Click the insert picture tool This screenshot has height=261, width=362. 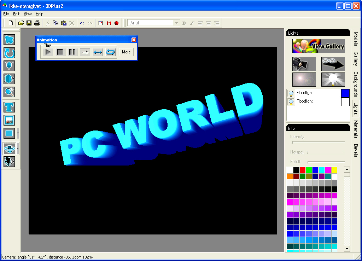[x=9, y=120]
